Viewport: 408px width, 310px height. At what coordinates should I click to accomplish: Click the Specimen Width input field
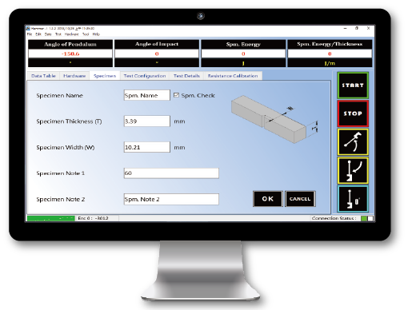point(146,147)
